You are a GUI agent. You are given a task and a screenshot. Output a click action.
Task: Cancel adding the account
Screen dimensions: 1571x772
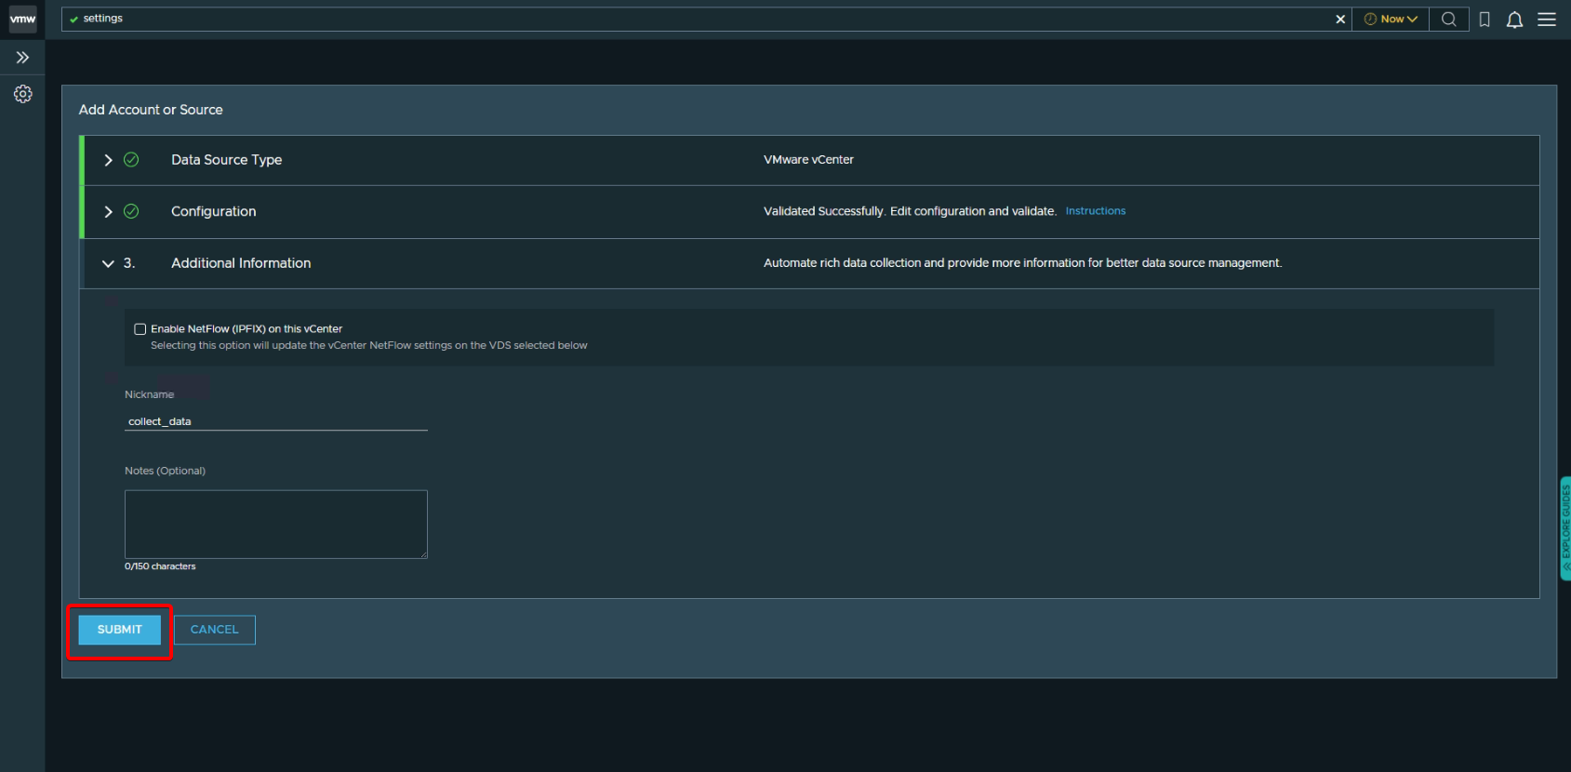214,630
